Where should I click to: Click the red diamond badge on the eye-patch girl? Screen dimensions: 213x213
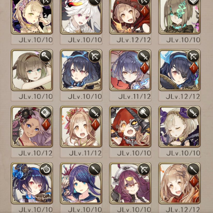pyautogui.click(x=194, y=68)
